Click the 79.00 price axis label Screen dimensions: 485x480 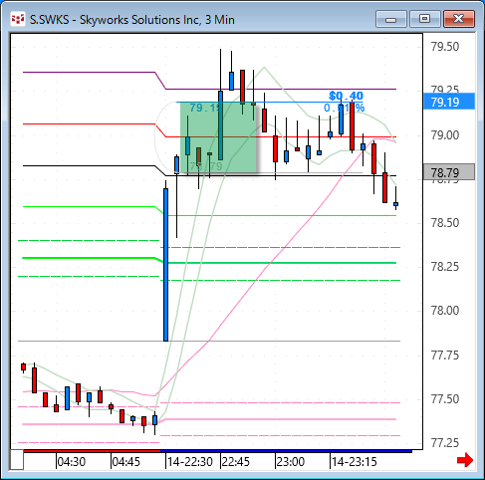point(445,135)
